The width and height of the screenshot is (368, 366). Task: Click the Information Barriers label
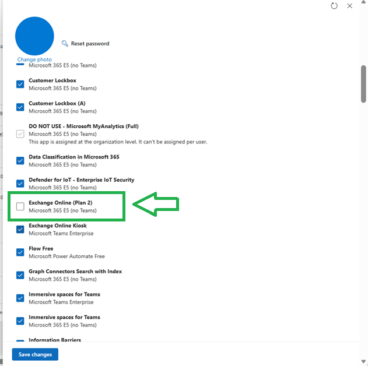pyautogui.click(x=55, y=340)
